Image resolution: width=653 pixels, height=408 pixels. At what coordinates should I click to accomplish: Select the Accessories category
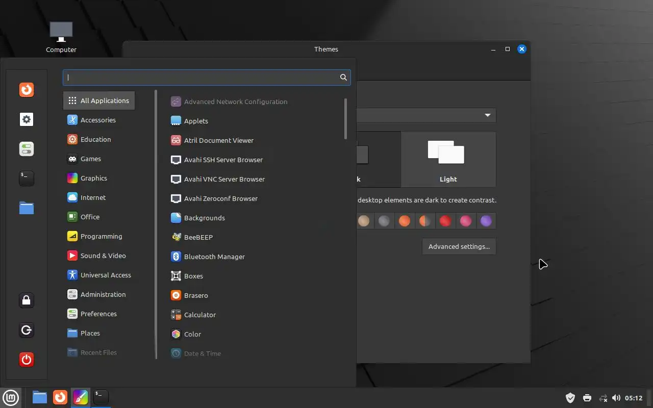click(x=99, y=120)
